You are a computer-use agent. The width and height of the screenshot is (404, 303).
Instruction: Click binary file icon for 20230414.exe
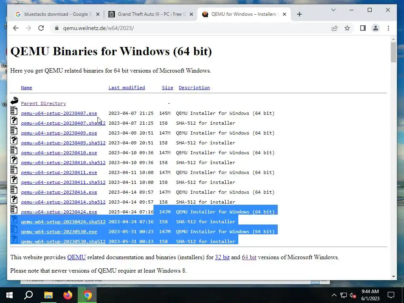tap(14, 189)
